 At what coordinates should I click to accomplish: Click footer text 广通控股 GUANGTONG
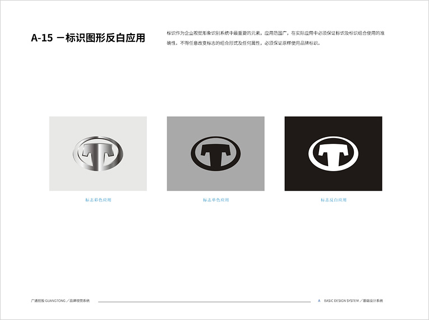point(48,300)
